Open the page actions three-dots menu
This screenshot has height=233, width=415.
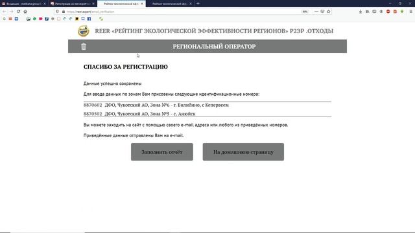point(316,12)
